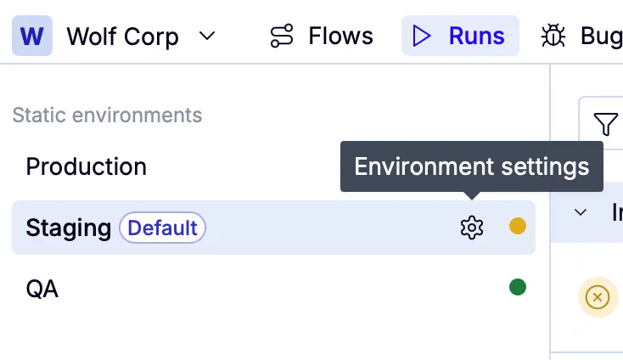Click the Flows branching icon
This screenshot has height=360, width=623.
(x=282, y=36)
